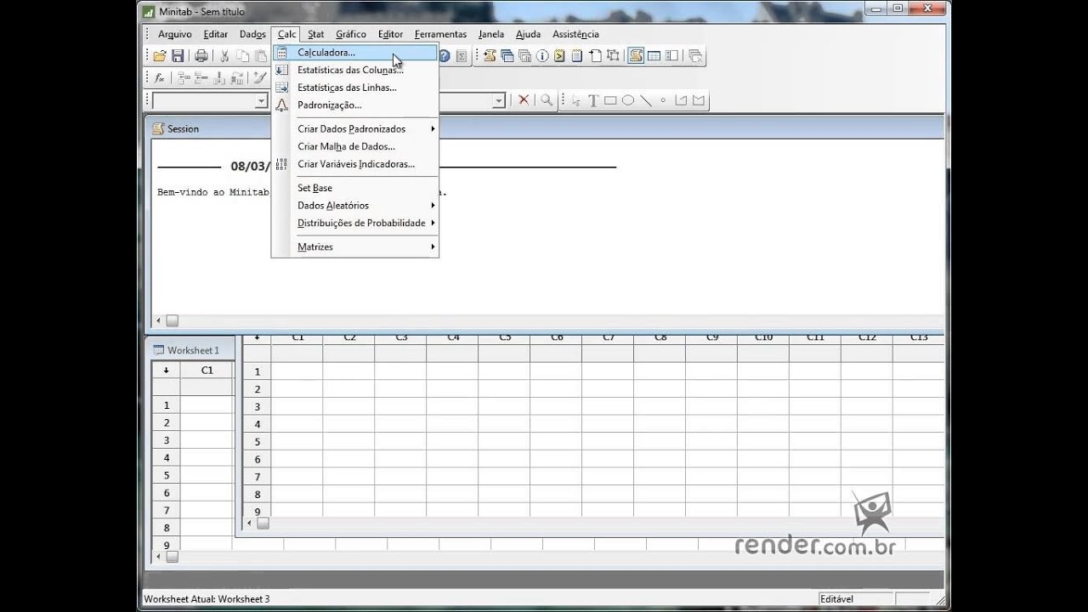The width and height of the screenshot is (1088, 612).
Task: Click the Project Info 'i' icon
Action: click(542, 56)
